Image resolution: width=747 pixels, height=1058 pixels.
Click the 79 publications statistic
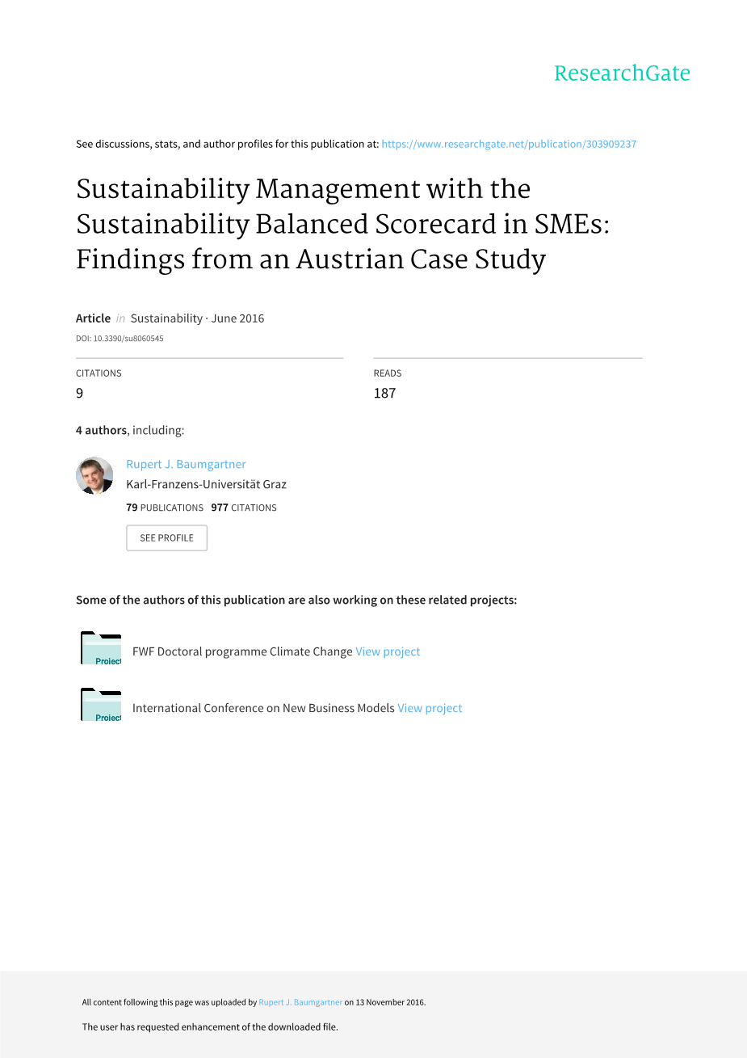(165, 508)
